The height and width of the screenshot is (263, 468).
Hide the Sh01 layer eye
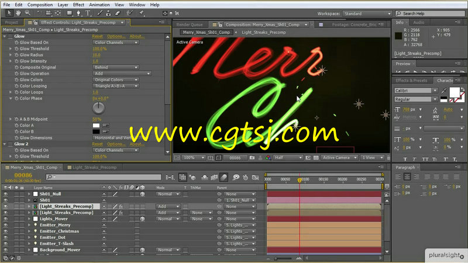5,200
